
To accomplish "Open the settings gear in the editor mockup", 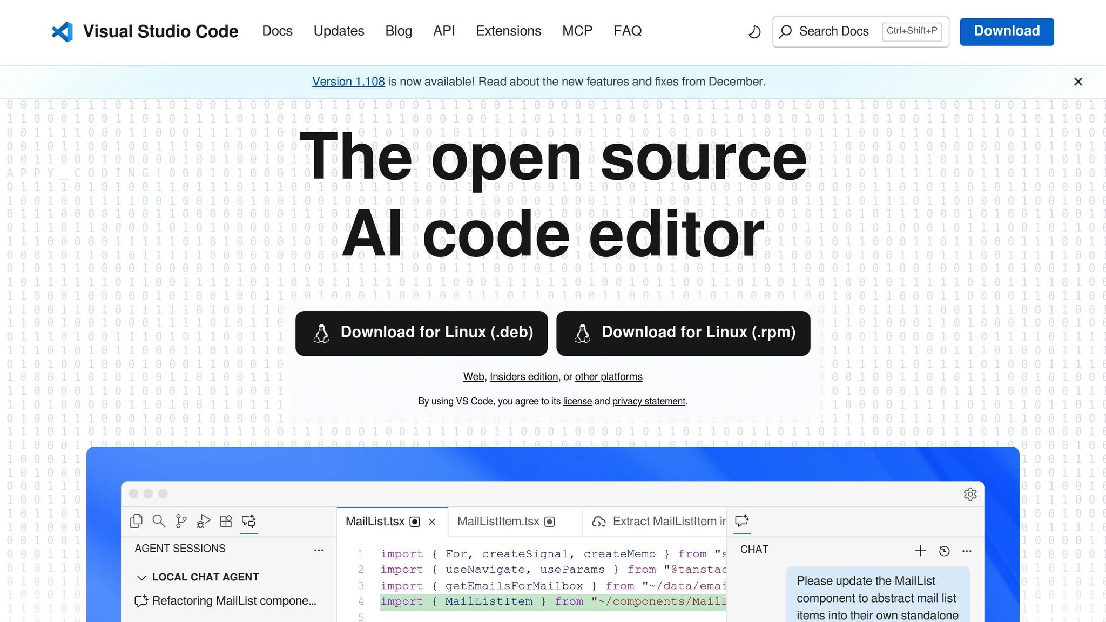I will pos(970,494).
